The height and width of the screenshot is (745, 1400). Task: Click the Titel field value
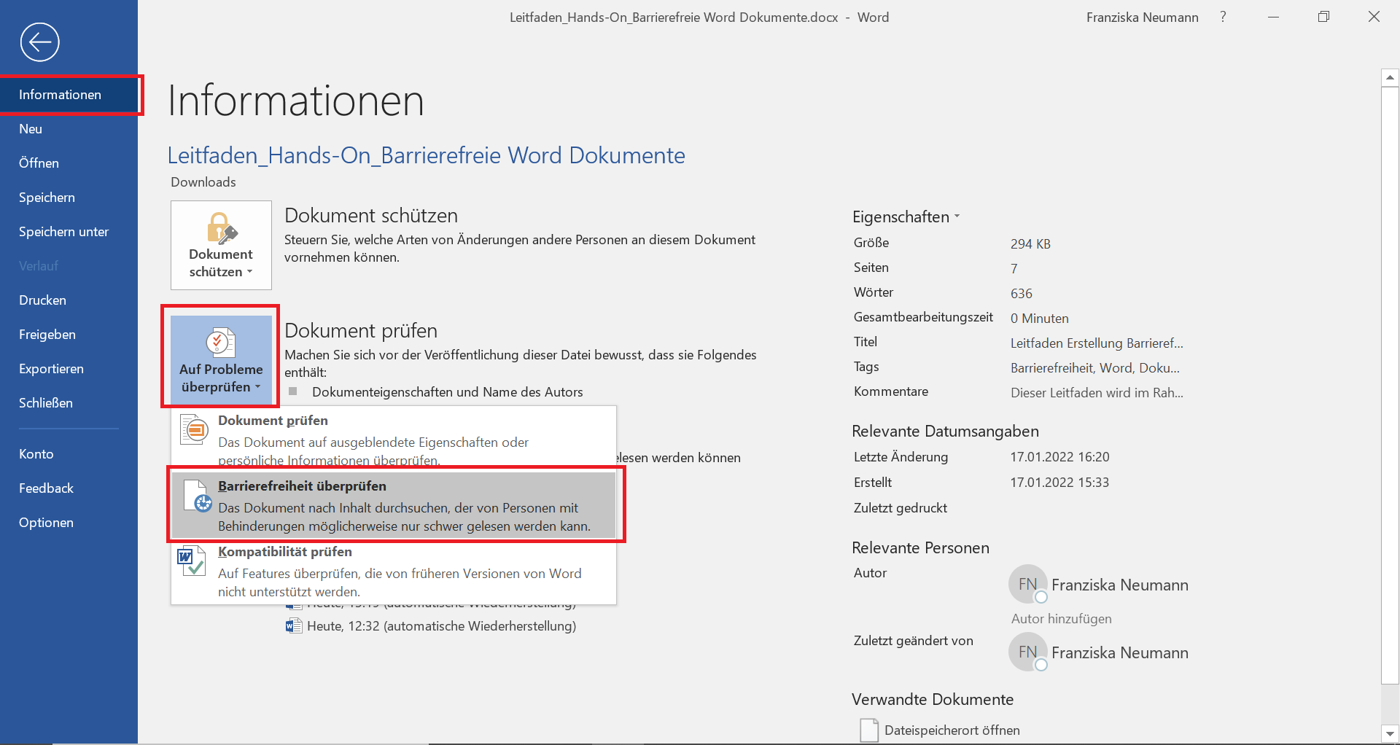[1097, 343]
